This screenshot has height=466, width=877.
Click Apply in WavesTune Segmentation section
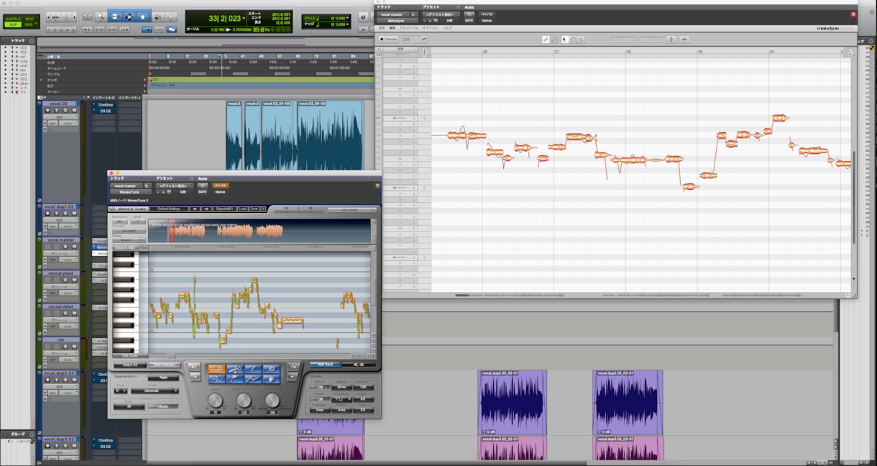(164, 378)
